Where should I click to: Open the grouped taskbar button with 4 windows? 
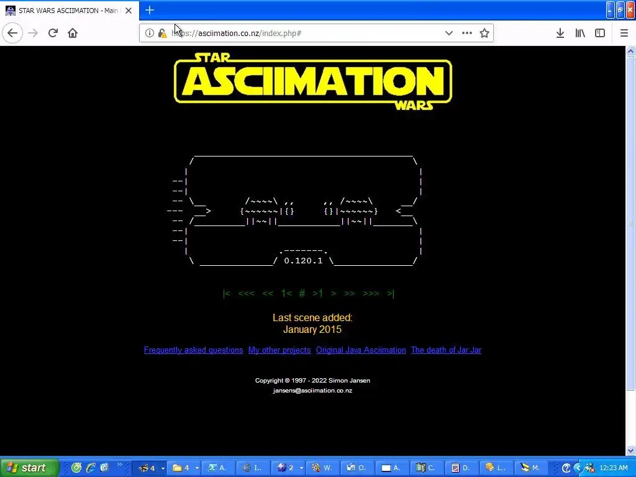149,468
